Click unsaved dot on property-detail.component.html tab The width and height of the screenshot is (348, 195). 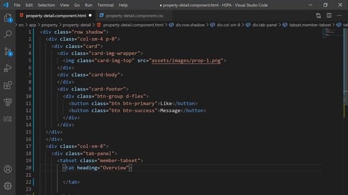(x=90, y=16)
